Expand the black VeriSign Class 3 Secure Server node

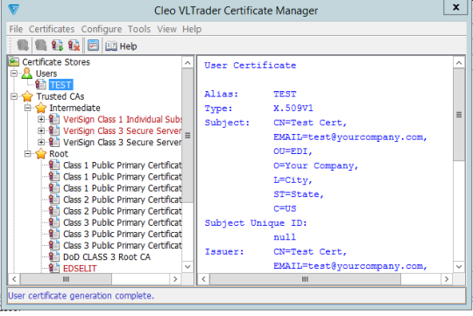tap(41, 143)
